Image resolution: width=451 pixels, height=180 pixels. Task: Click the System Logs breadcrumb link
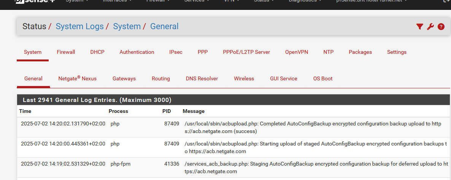[x=80, y=27]
